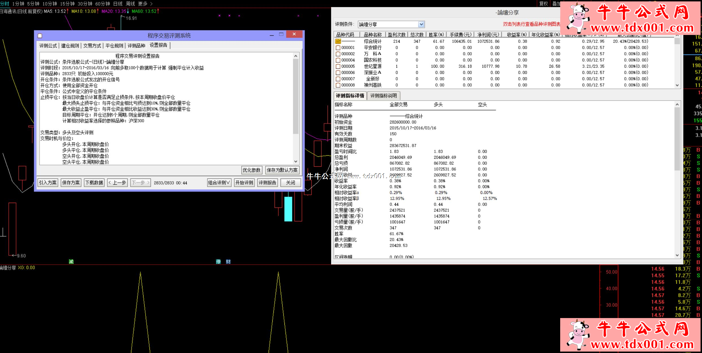Sort by 盈利次数 column header
This screenshot has height=353, width=702.
397,35
